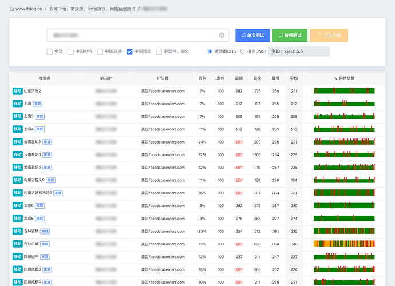Open www.itdog.cn breadcrumb link
395x286 pixels.
(29, 9)
